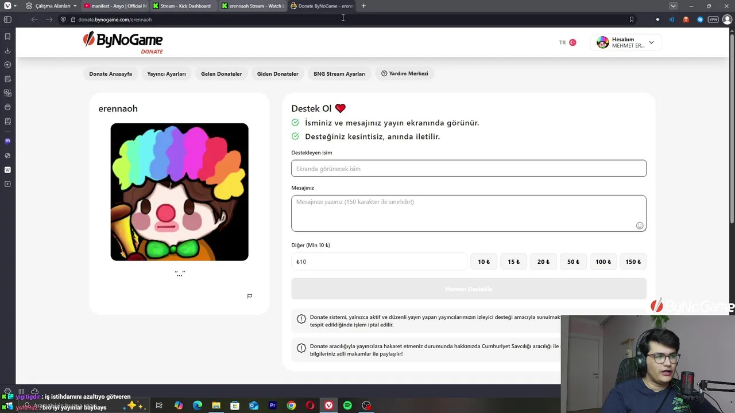This screenshot has height=413, width=735.
Task: Open Outlook from the taskbar
Action: click(254, 406)
